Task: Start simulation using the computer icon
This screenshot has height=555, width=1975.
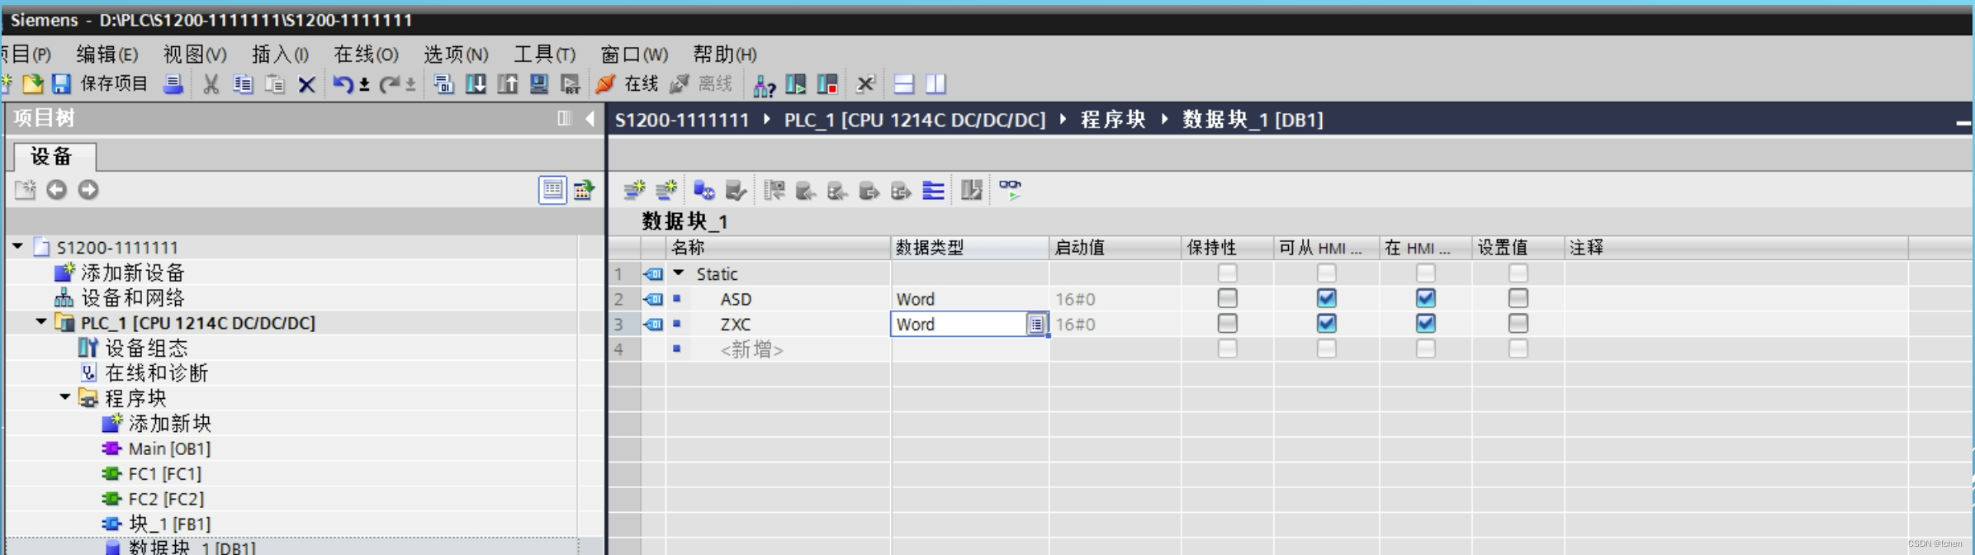Action: pyautogui.click(x=539, y=84)
